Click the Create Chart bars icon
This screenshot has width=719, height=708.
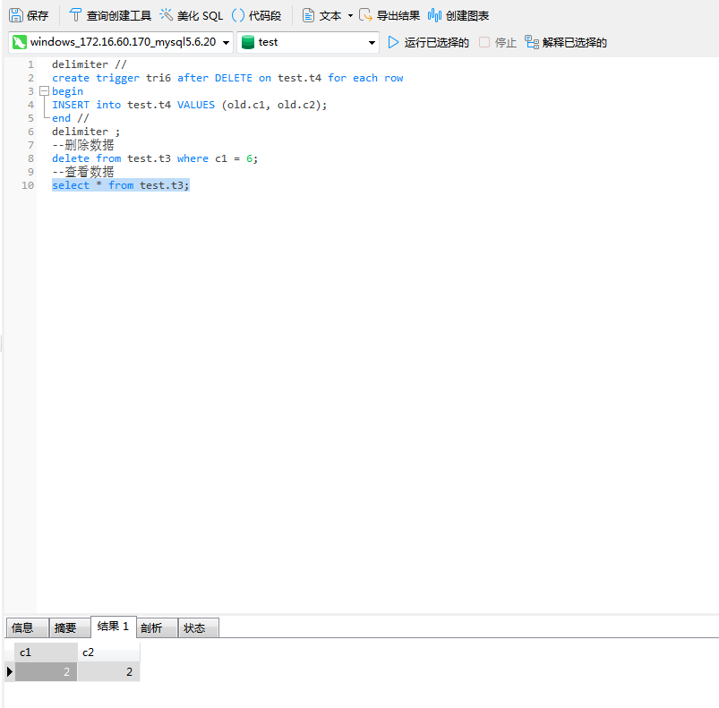pos(434,15)
